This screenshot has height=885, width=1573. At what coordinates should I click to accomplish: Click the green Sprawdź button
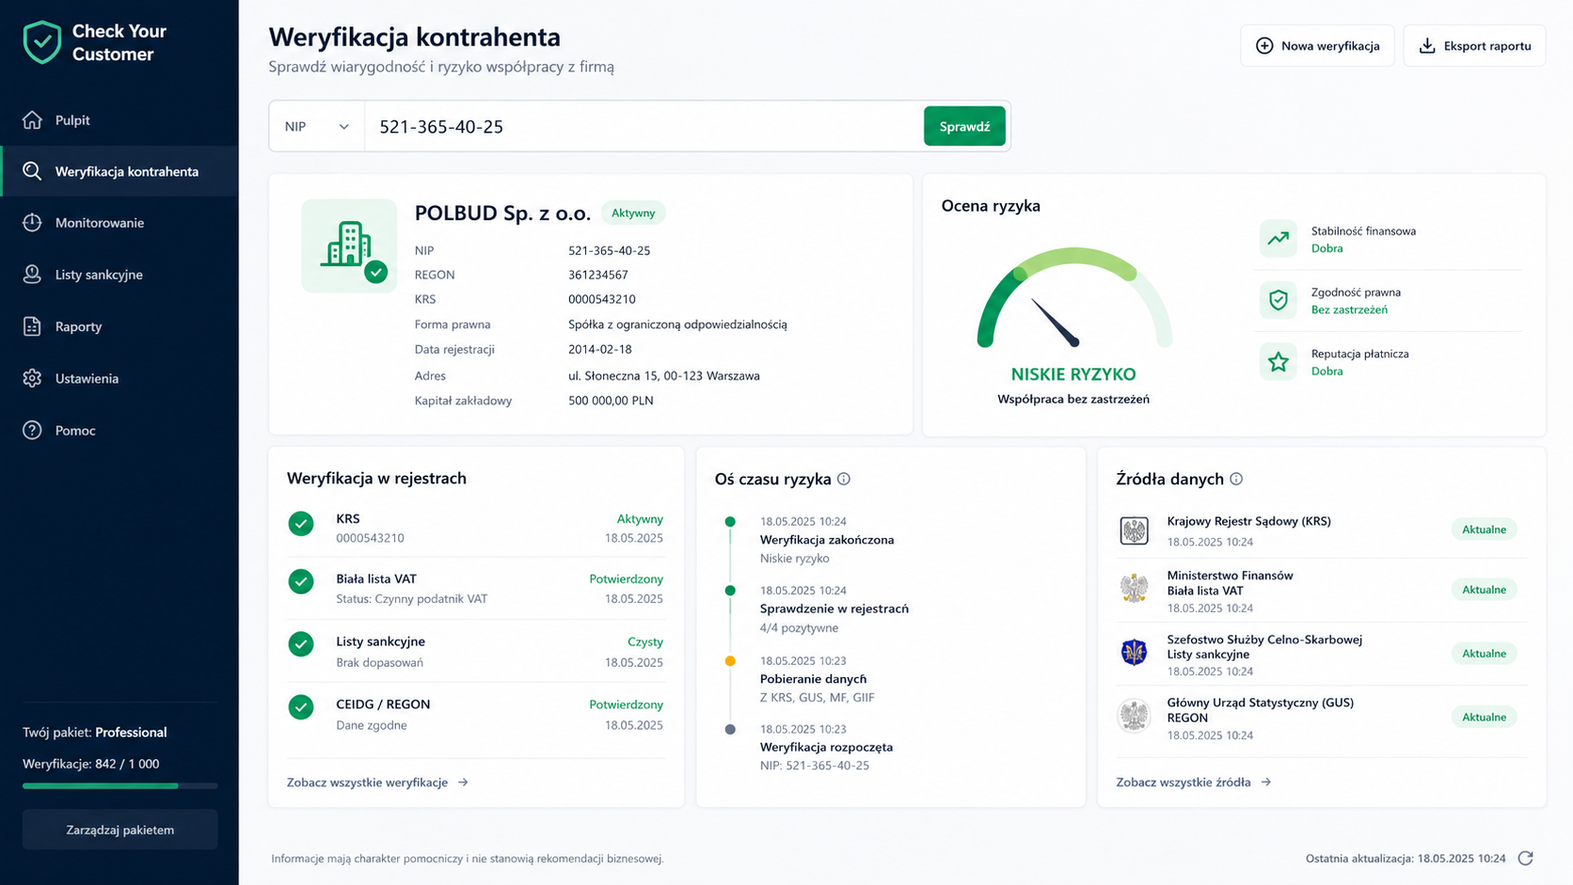point(964,126)
